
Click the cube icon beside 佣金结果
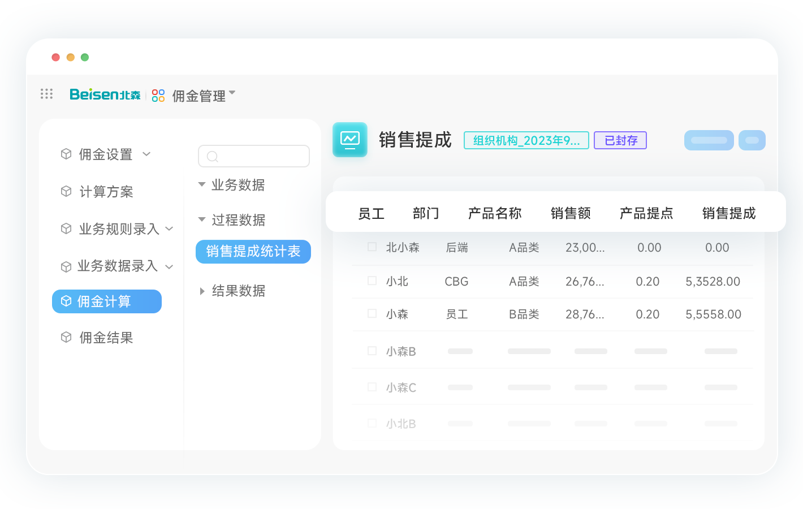point(66,337)
